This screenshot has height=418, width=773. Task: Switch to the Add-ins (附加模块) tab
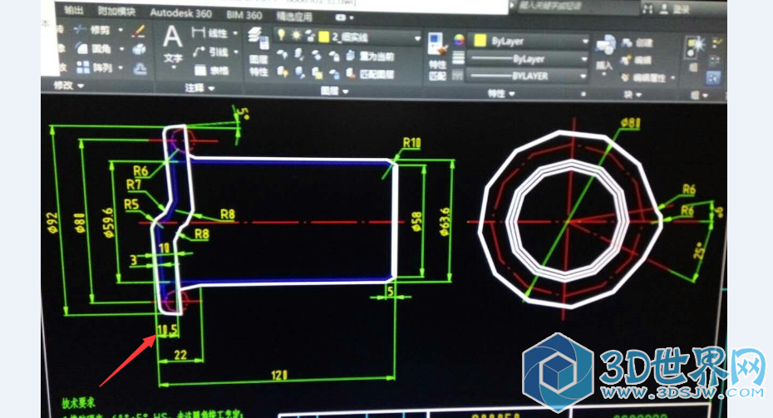tap(116, 11)
